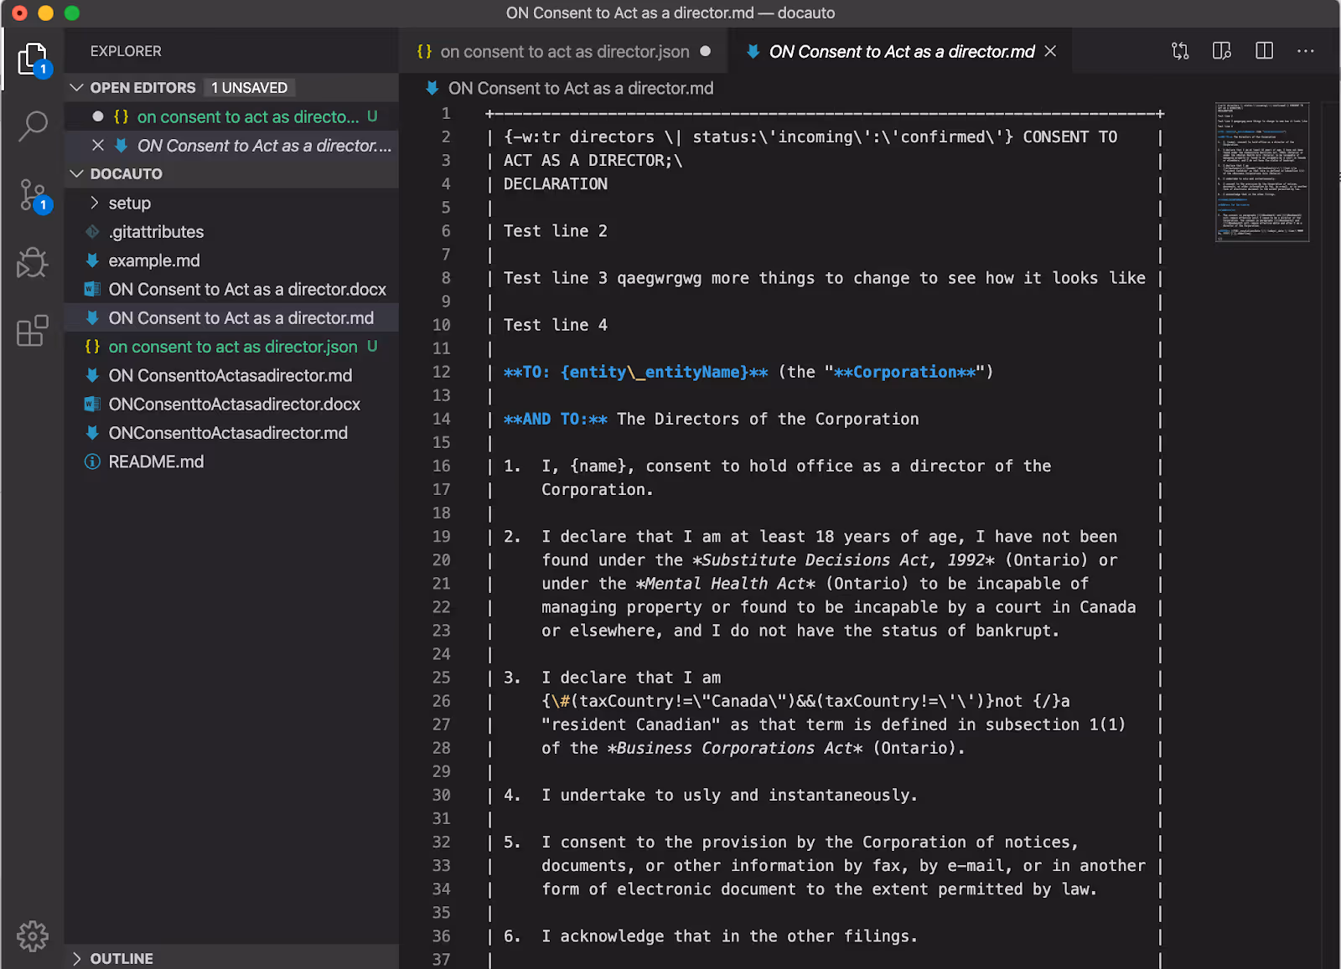Split the editor right

tap(1264, 51)
